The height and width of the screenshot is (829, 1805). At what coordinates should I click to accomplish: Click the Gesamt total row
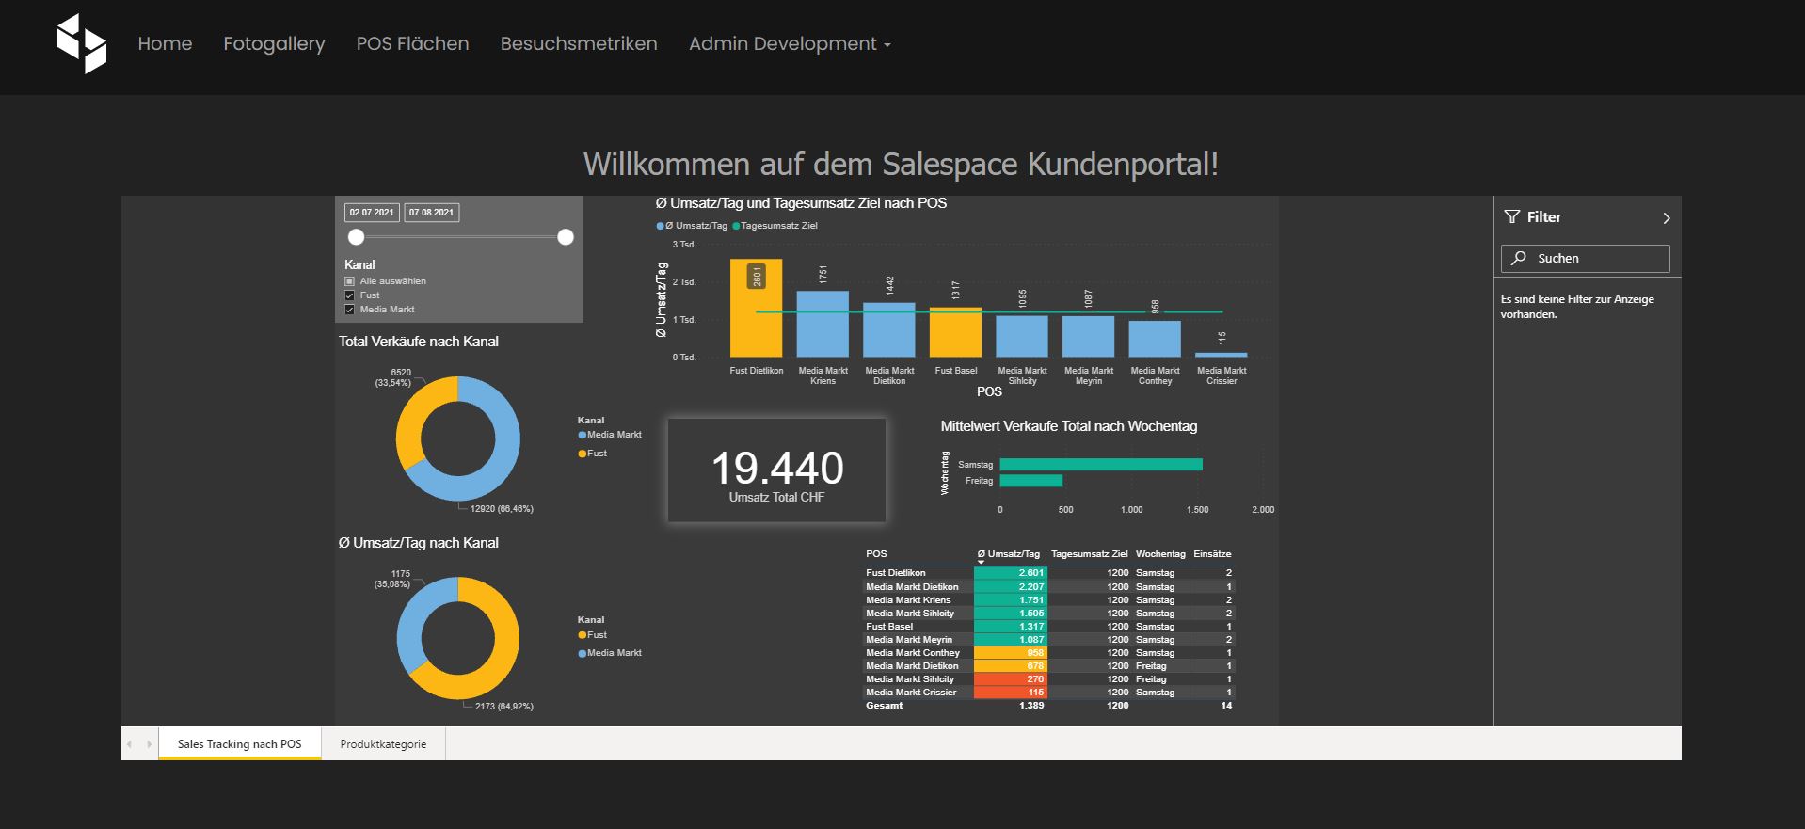(x=1048, y=705)
